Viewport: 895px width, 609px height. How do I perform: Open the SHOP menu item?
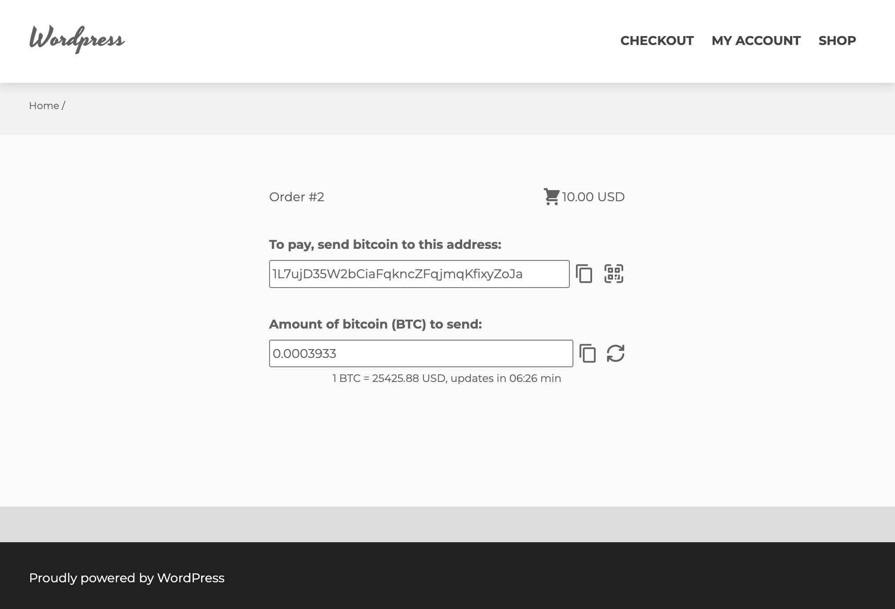click(x=837, y=41)
